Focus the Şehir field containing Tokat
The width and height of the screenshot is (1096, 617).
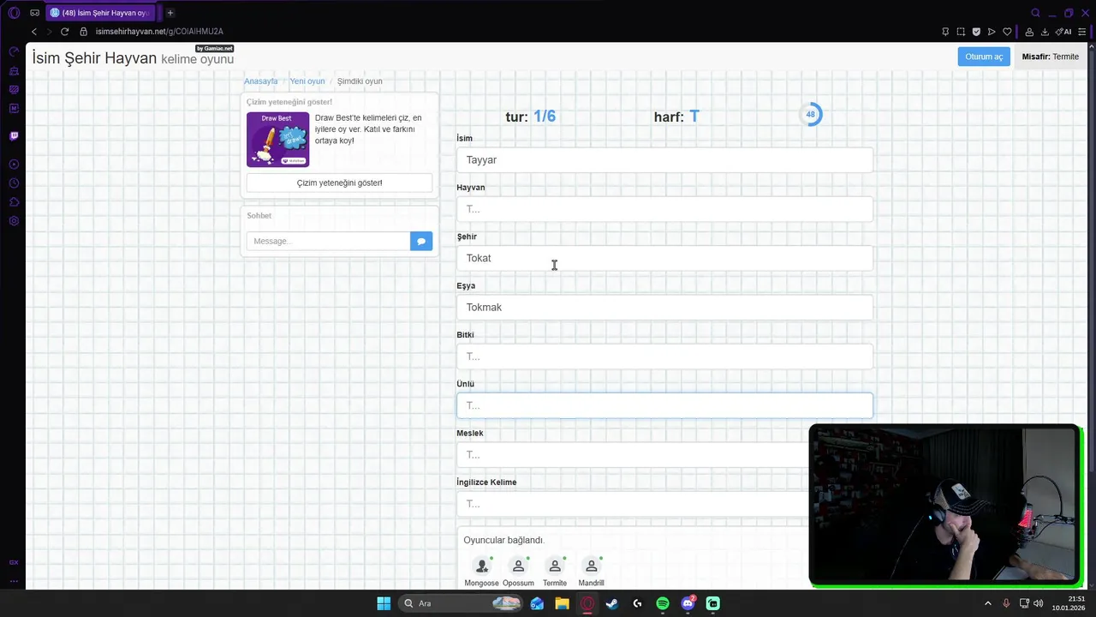664,258
